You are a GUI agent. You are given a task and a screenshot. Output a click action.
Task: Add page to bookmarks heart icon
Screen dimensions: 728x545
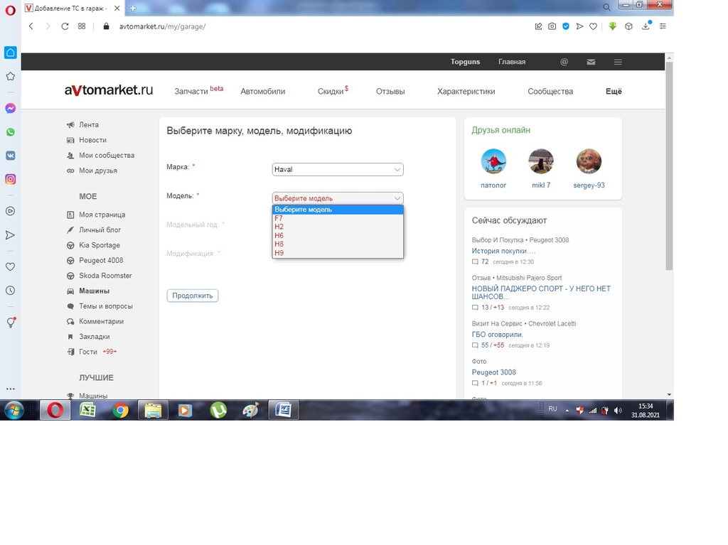pyautogui.click(x=593, y=26)
